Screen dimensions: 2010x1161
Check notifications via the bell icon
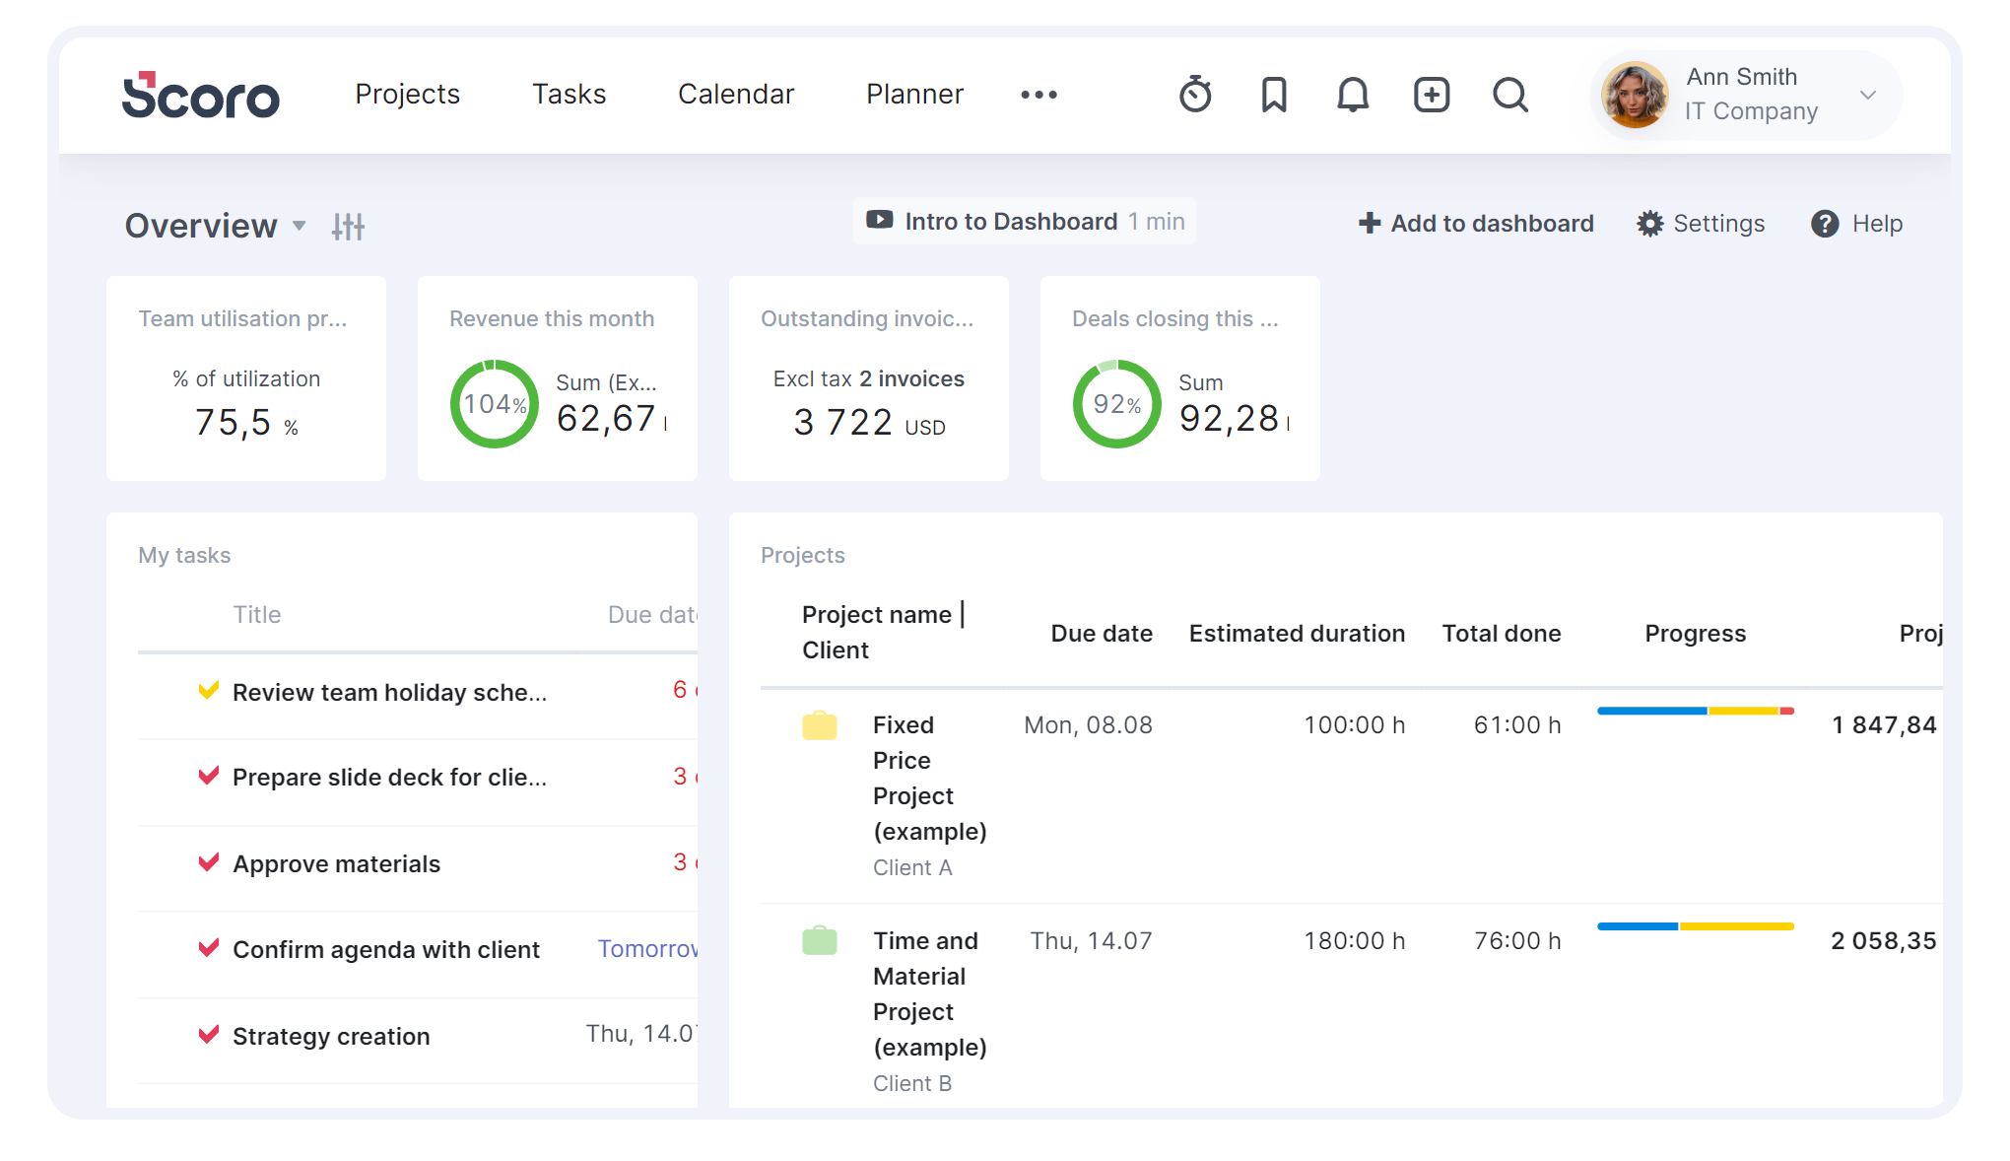click(x=1352, y=95)
